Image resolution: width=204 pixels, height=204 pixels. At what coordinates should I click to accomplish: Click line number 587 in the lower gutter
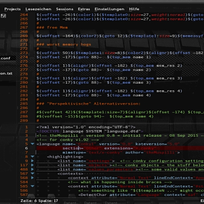(x=24, y=195)
